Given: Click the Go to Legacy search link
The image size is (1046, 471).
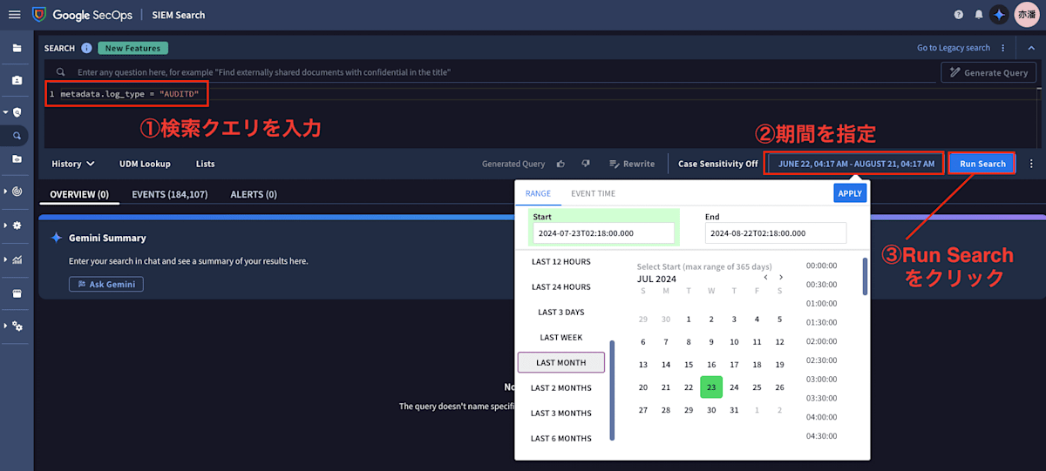Looking at the screenshot, I should coord(954,48).
